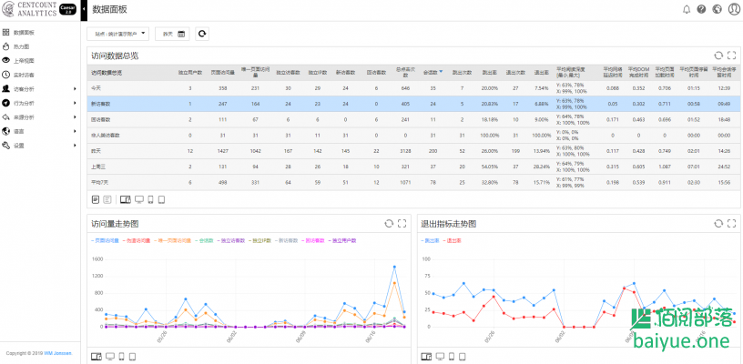Expand the 设置 sidebar submenu
Image resolution: width=743 pixels, height=364 pixels.
[40, 146]
